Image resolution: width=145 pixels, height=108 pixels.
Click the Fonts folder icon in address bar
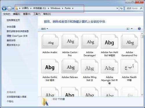pyautogui.click(x=17, y=8)
